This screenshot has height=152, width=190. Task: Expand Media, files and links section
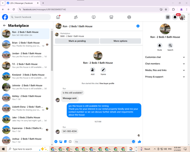click(165, 70)
